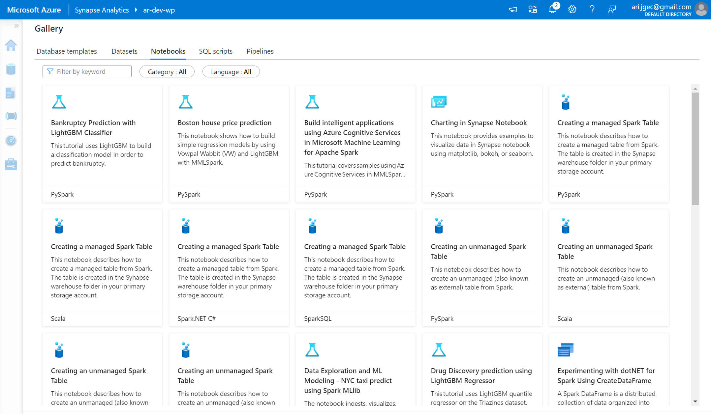The image size is (711, 414).
Task: Click the Synapse Analytics breadcrumb link
Action: click(102, 10)
